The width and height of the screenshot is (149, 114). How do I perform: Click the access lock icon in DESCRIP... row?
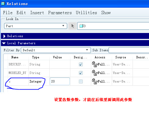(x=95, y=64)
